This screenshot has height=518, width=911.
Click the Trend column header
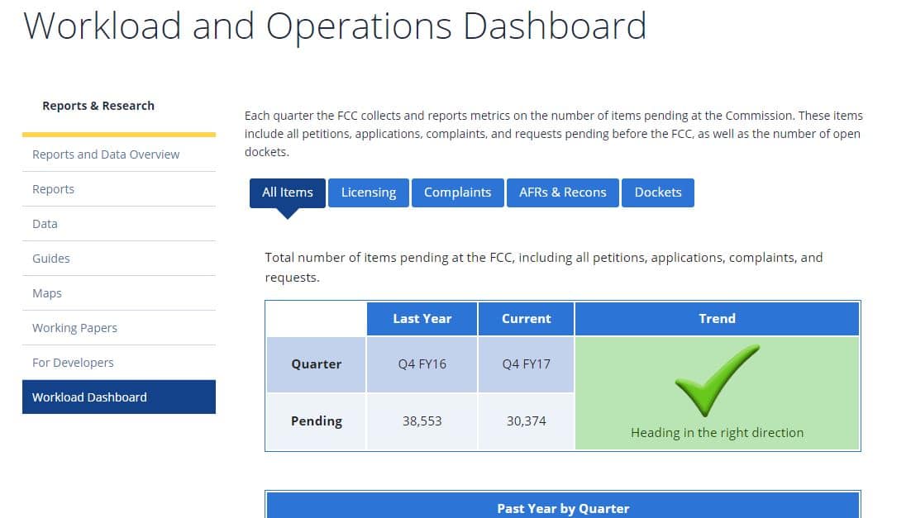(717, 319)
